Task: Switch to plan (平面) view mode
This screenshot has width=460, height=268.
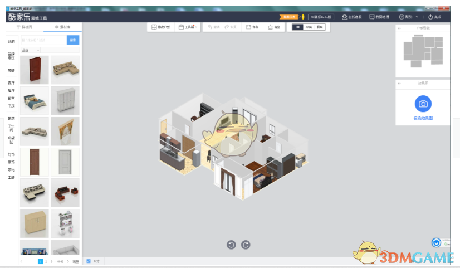Action: [x=309, y=27]
